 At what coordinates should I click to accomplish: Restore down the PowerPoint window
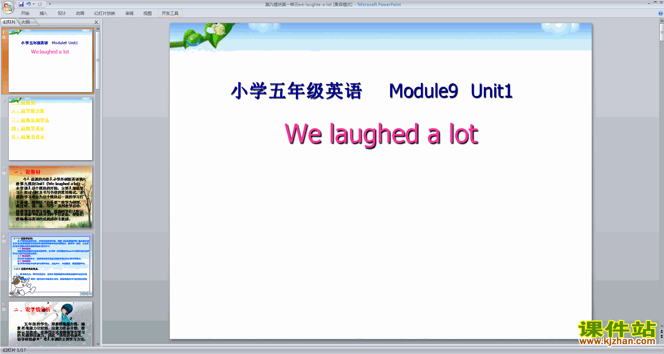(655, 3)
